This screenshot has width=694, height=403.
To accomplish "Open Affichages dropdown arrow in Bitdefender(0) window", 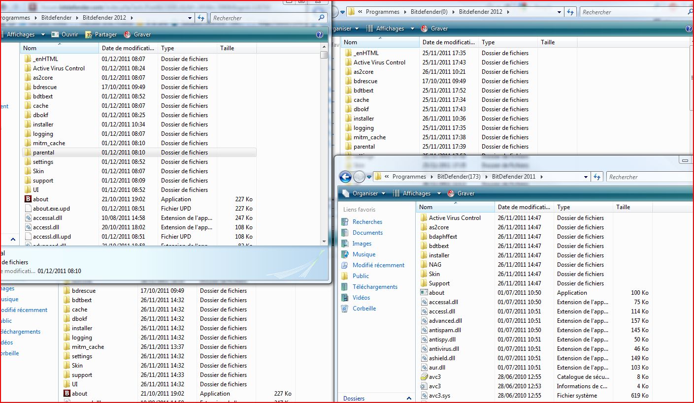I will click(412, 29).
